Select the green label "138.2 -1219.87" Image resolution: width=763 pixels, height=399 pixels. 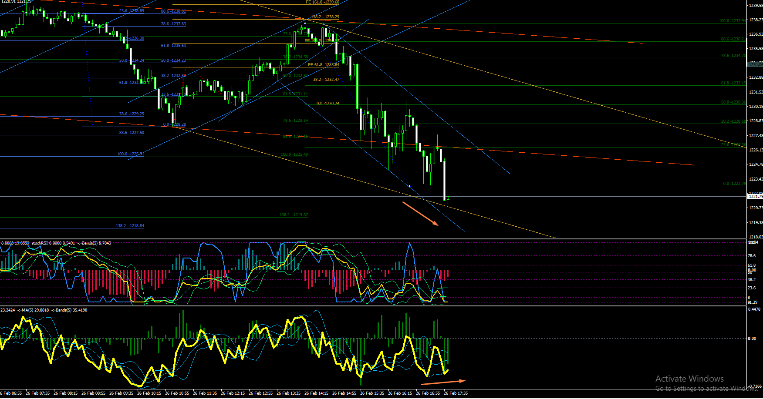[294, 215]
